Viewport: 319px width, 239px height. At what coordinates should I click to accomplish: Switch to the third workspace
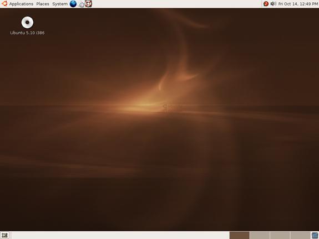coord(280,235)
